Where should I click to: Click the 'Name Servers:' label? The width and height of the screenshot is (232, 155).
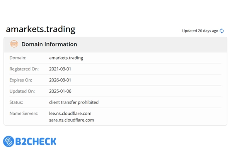[x=24, y=114]
